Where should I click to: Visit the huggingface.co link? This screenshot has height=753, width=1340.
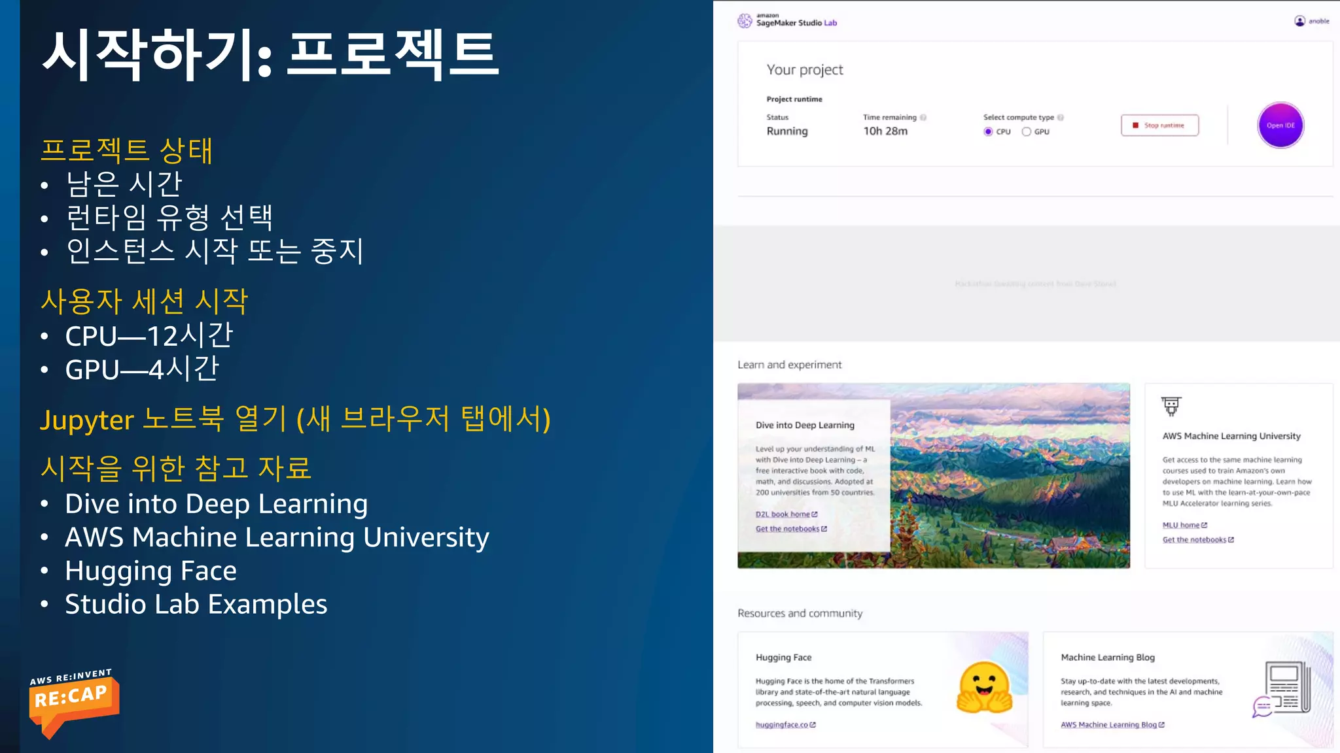(x=782, y=725)
